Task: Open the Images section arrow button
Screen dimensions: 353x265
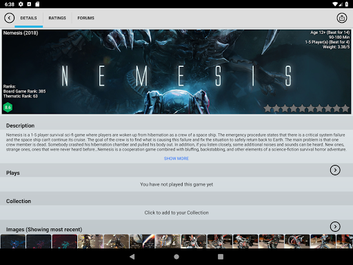Action: coord(335,226)
